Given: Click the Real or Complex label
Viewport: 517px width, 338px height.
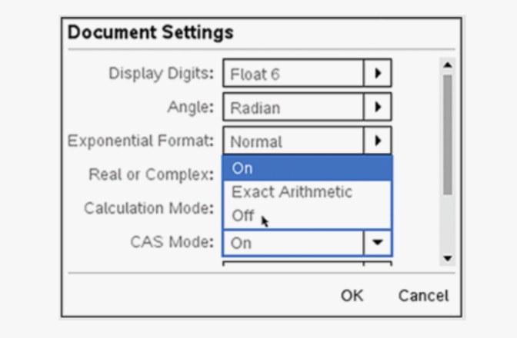Looking at the screenshot, I should [x=152, y=174].
